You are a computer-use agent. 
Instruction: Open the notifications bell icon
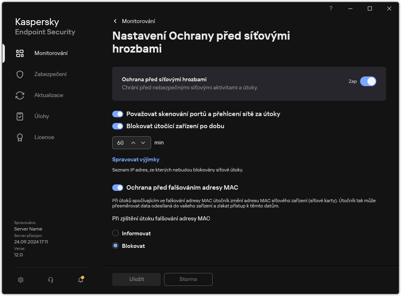click(x=80, y=279)
